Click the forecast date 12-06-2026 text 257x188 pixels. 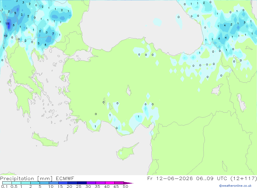(x=175, y=178)
